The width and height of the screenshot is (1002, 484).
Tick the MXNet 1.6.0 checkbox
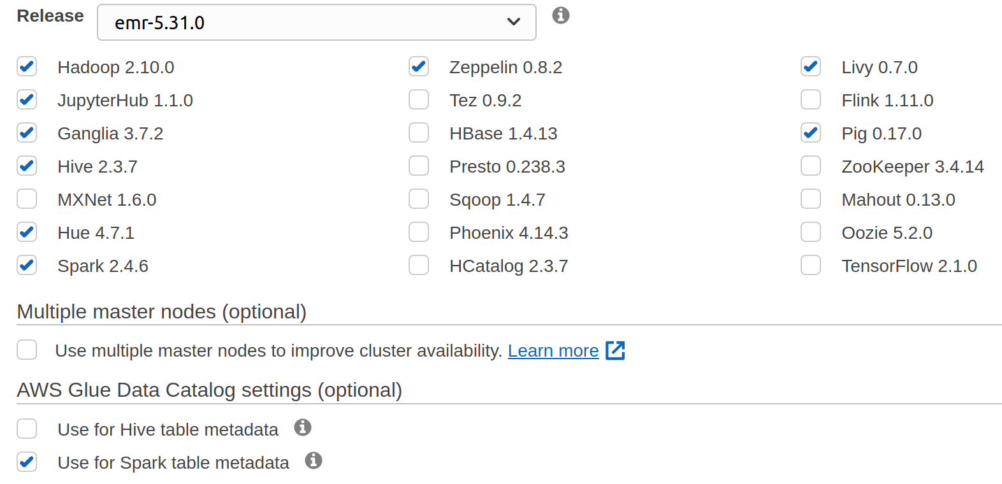pos(27,199)
